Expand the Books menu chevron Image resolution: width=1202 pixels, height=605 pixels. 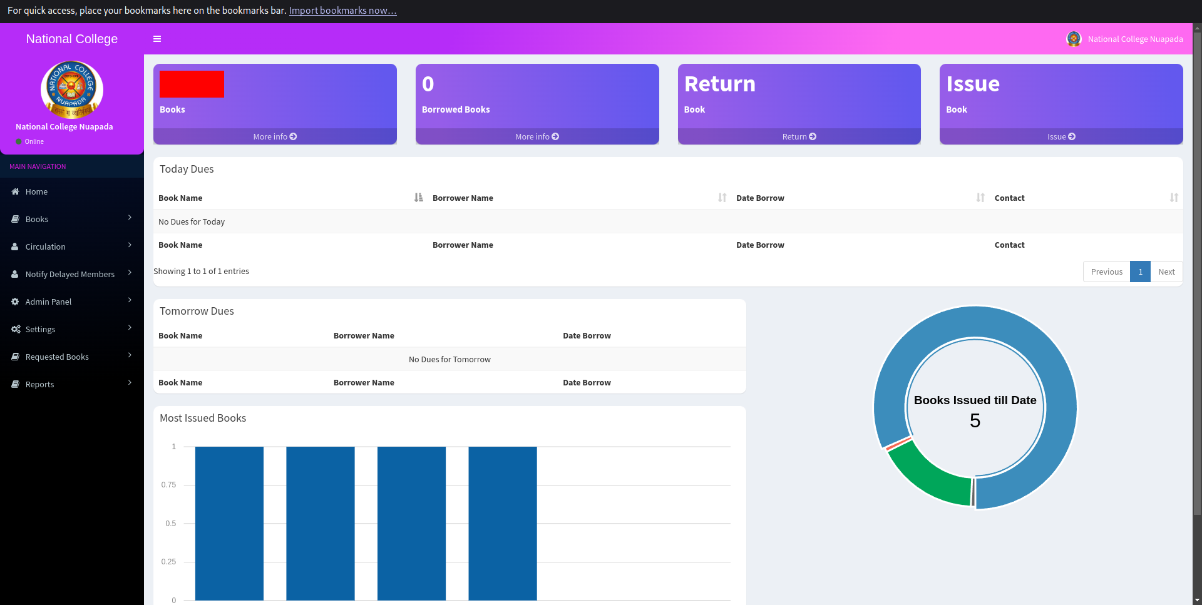pos(130,218)
